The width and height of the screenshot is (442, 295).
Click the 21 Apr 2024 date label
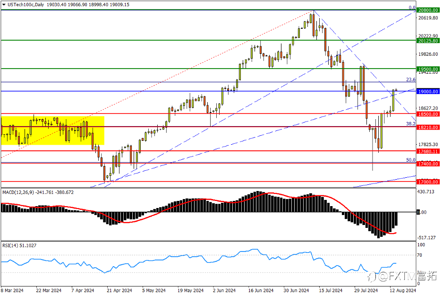pyautogui.click(x=119, y=290)
